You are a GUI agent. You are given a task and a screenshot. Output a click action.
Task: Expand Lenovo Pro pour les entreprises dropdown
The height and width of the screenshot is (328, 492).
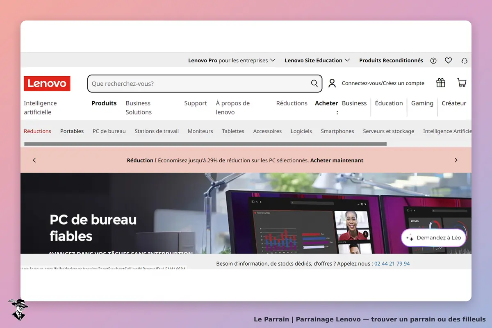pyautogui.click(x=232, y=60)
